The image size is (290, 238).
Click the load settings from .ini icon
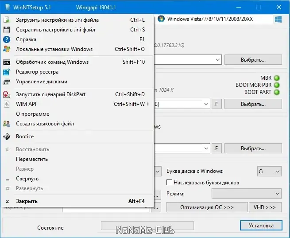coord(7,20)
